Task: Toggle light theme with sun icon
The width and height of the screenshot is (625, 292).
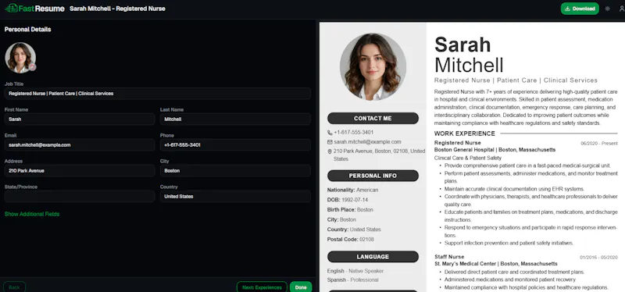Action: point(607,9)
